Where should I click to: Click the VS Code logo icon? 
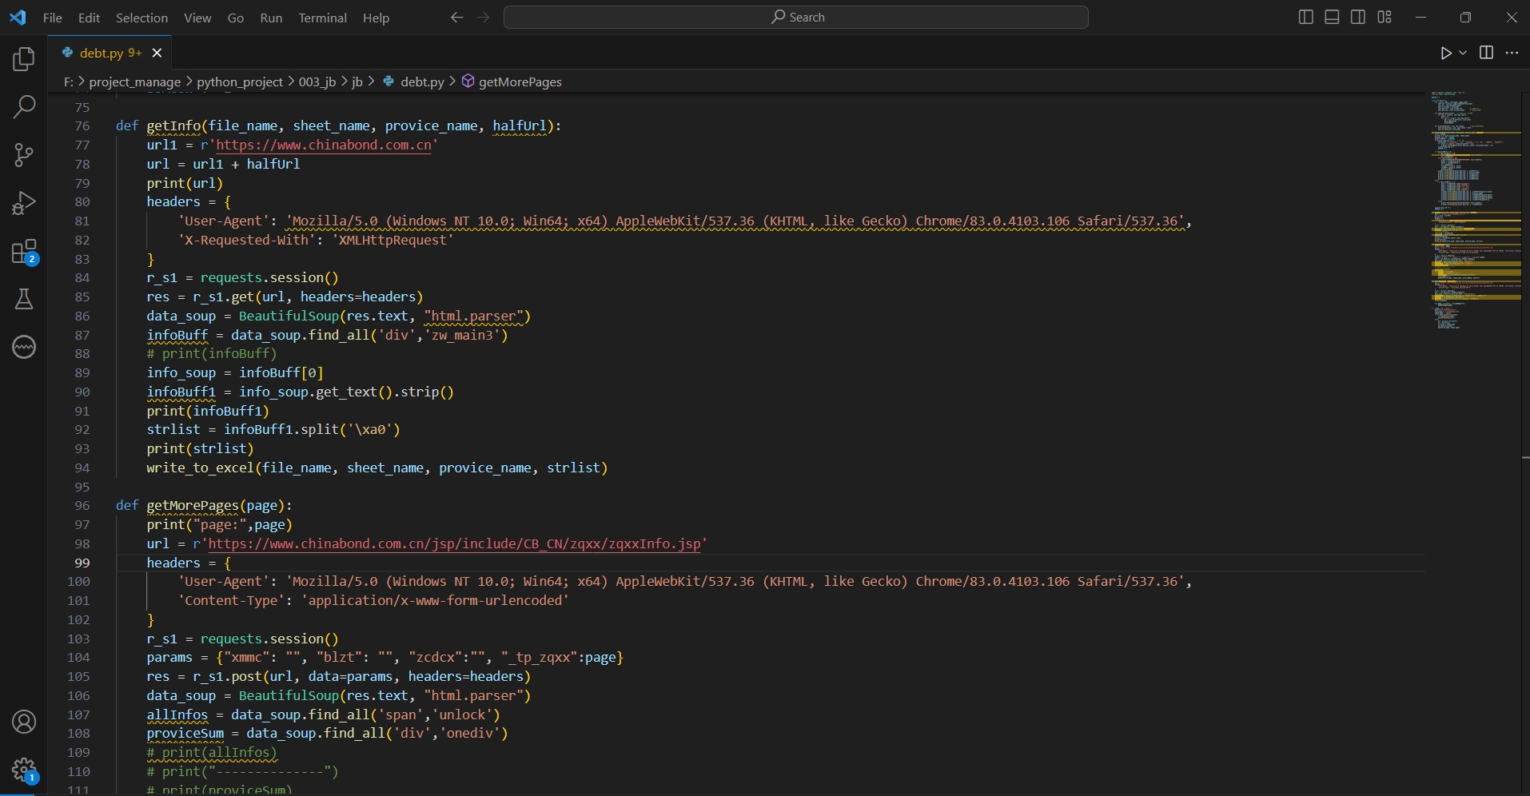18,17
